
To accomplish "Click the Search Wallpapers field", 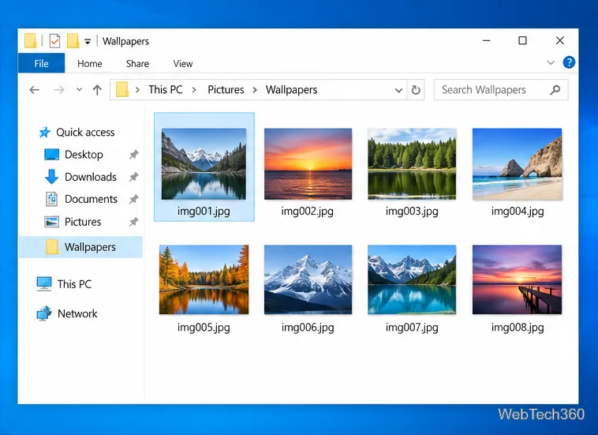I will pyautogui.click(x=501, y=90).
